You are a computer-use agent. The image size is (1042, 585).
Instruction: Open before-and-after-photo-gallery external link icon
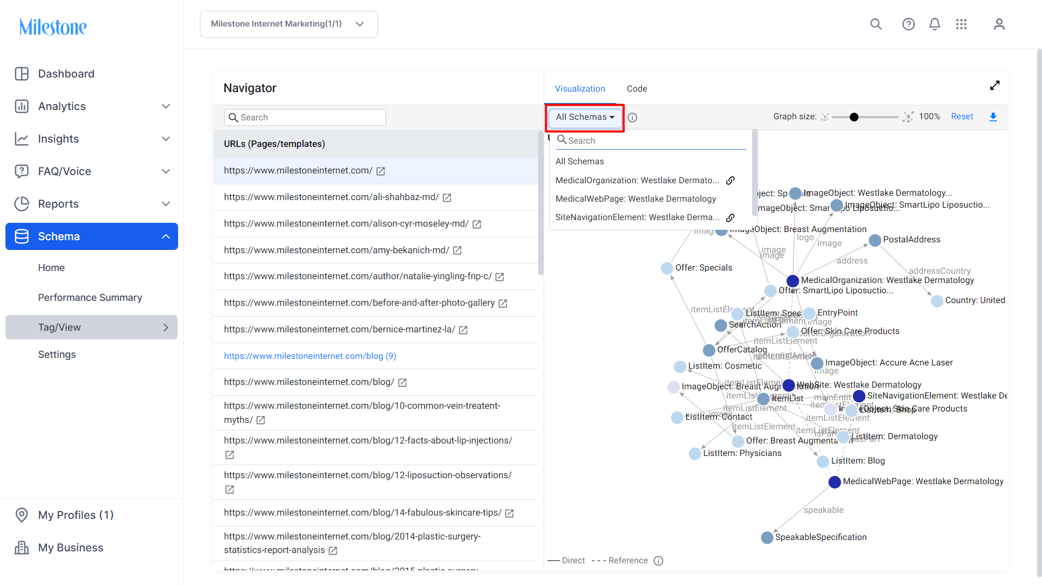point(503,304)
